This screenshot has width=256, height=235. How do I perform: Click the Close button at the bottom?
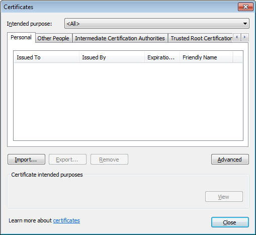click(x=230, y=222)
